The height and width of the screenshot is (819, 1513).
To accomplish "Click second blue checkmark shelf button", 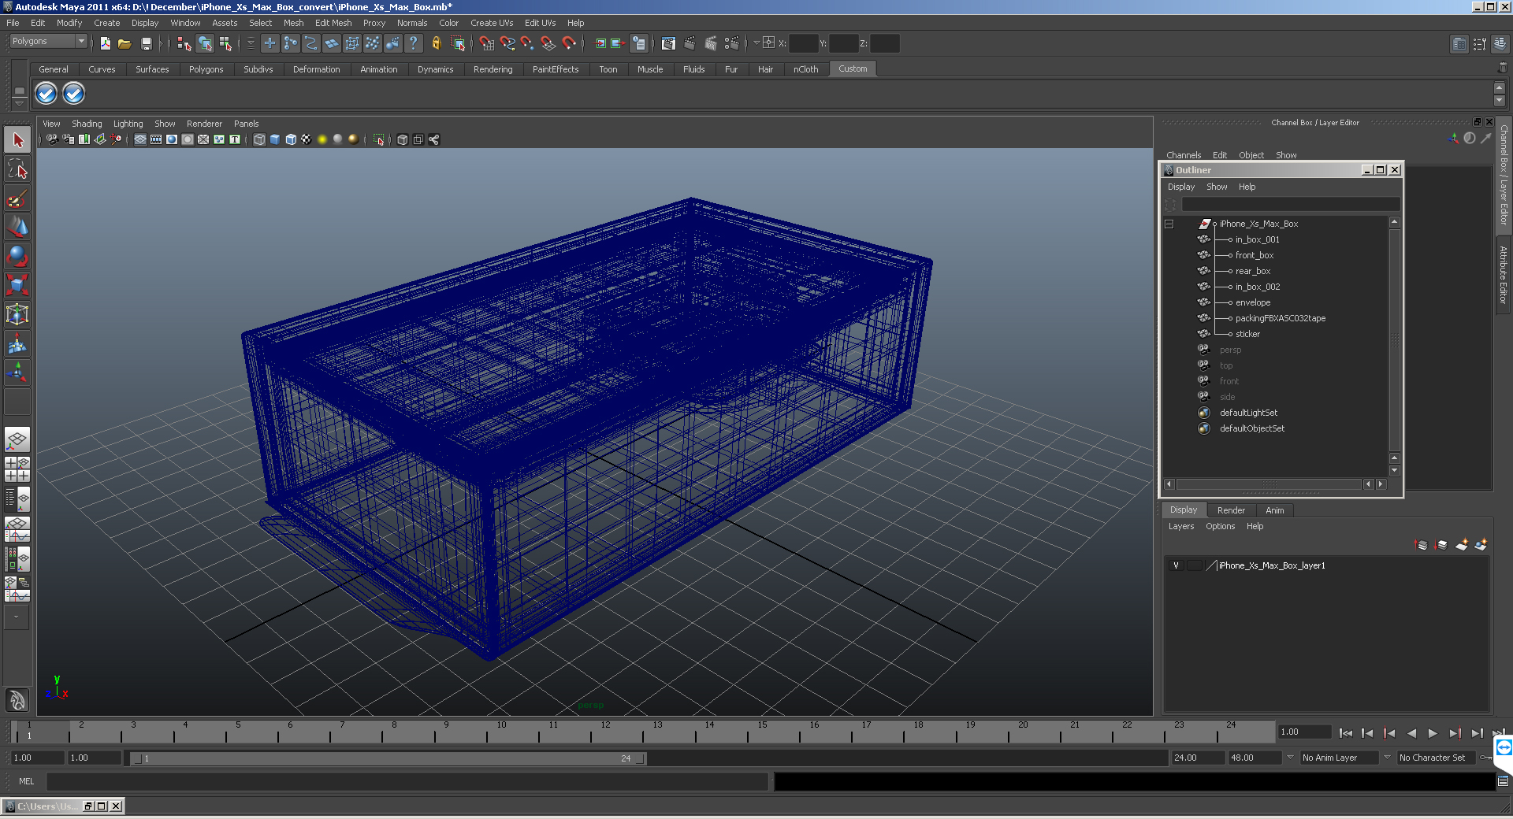I will tap(73, 94).
